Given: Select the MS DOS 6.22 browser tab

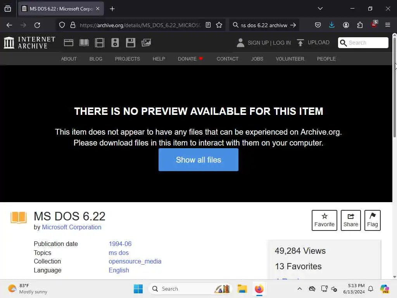Looking at the screenshot, I should point(61,9).
